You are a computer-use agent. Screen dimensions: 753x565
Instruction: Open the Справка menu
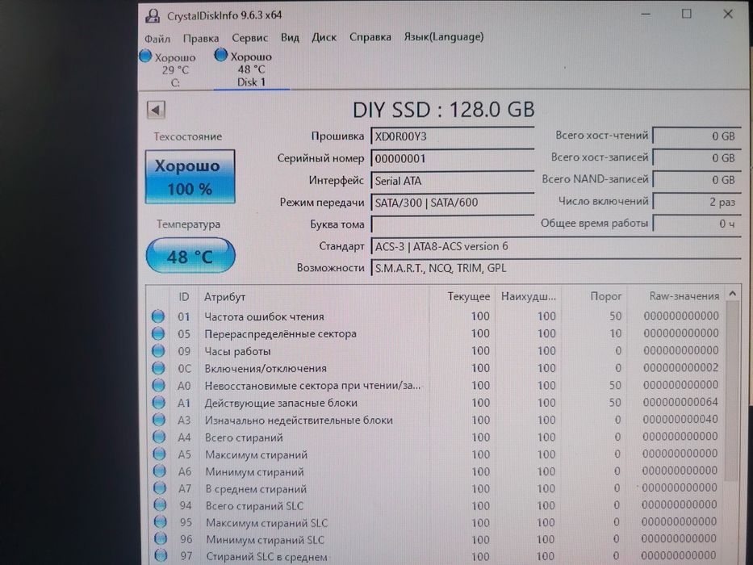pyautogui.click(x=370, y=36)
